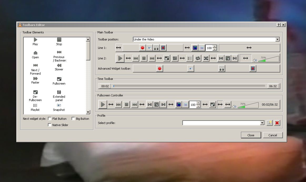Enable the Big Button widget style

(x=73, y=118)
